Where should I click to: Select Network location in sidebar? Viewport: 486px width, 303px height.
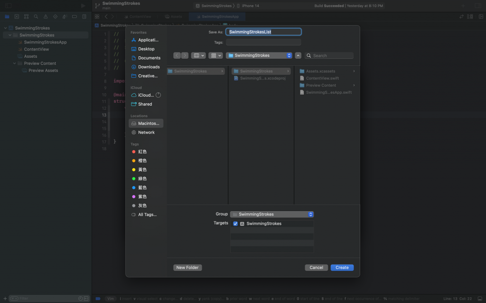(x=146, y=133)
